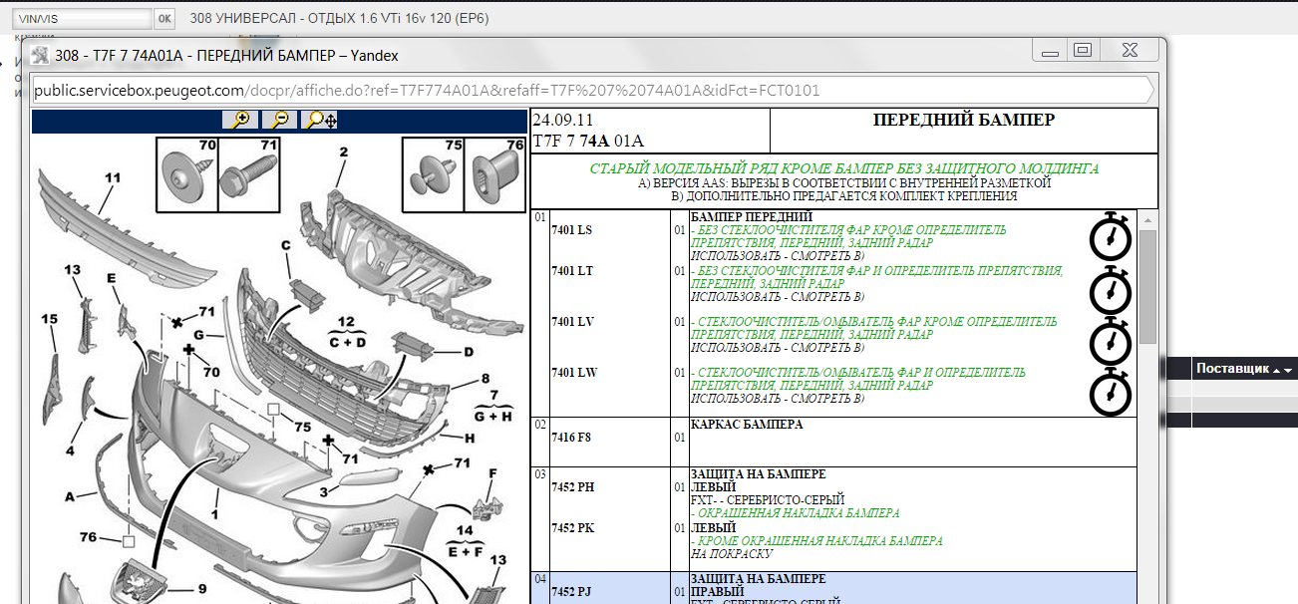The image size is (1298, 604).
Task: Click the zoom-and-pan magnifier icon
Action: point(320,121)
